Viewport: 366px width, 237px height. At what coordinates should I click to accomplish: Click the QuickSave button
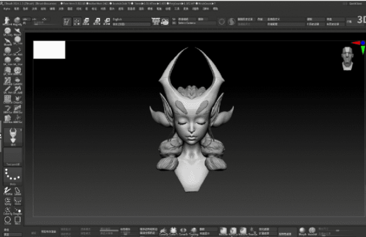(x=355, y=4)
